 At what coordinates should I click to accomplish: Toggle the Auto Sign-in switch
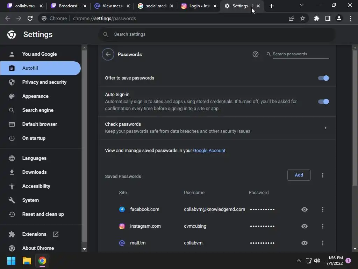(323, 102)
